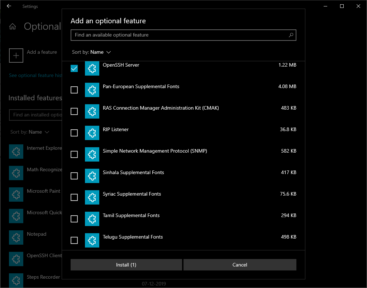This screenshot has width=367, height=288.
Task: Select the Internet Explorer installed feature icon
Action: pyautogui.click(x=16, y=152)
